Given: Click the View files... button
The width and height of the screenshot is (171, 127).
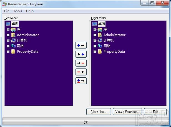Looking at the screenshot, I should tap(99, 112).
